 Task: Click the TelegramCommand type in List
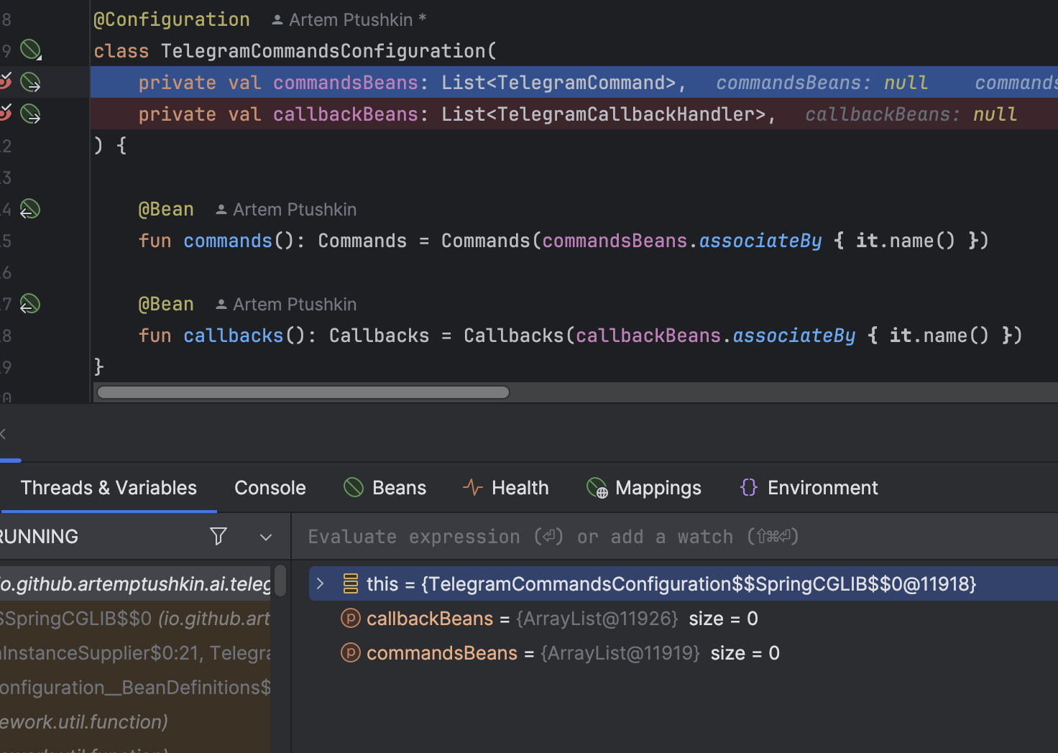pos(581,83)
